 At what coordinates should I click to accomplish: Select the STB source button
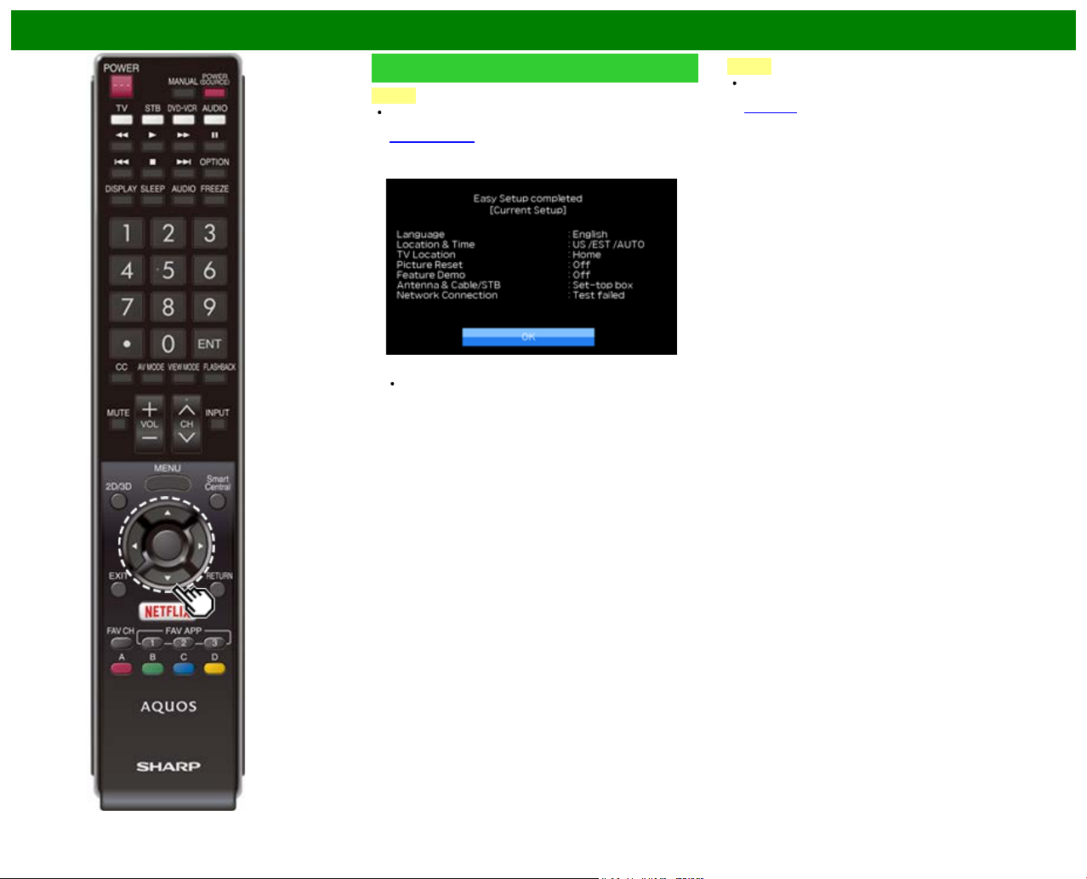coord(152,119)
